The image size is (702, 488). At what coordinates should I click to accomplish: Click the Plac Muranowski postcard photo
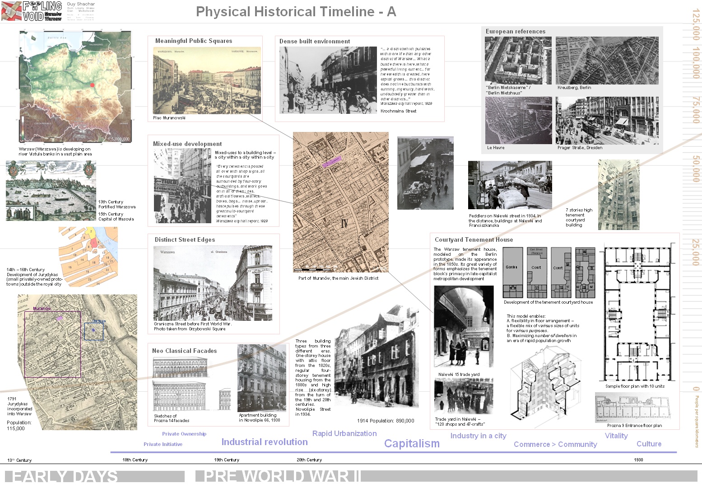[x=207, y=80]
